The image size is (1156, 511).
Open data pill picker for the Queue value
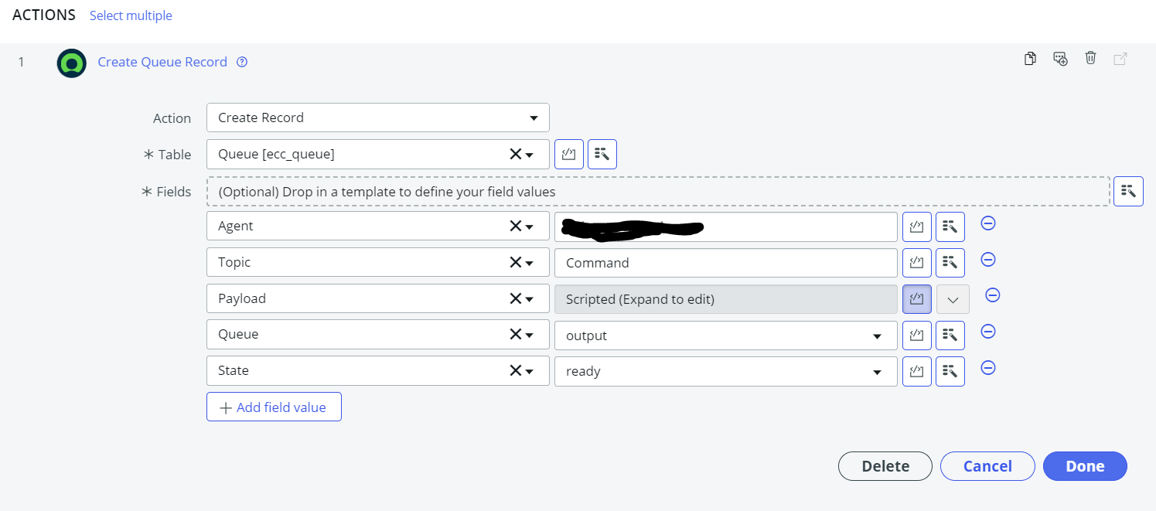pos(950,335)
